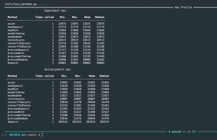Select 'asset' method in SolidityVault table
The width and height of the screenshot is (217, 140).
coord(12,83)
